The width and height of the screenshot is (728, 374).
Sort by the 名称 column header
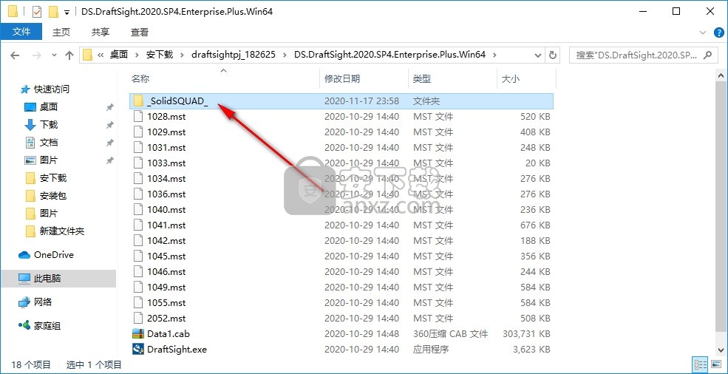(x=140, y=79)
